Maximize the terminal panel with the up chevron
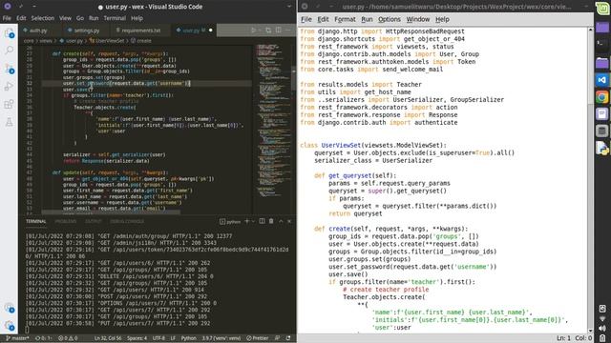 pos(281,221)
